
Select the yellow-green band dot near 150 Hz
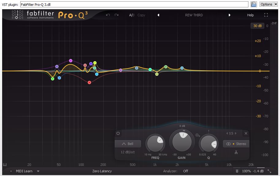[x=95, y=63]
